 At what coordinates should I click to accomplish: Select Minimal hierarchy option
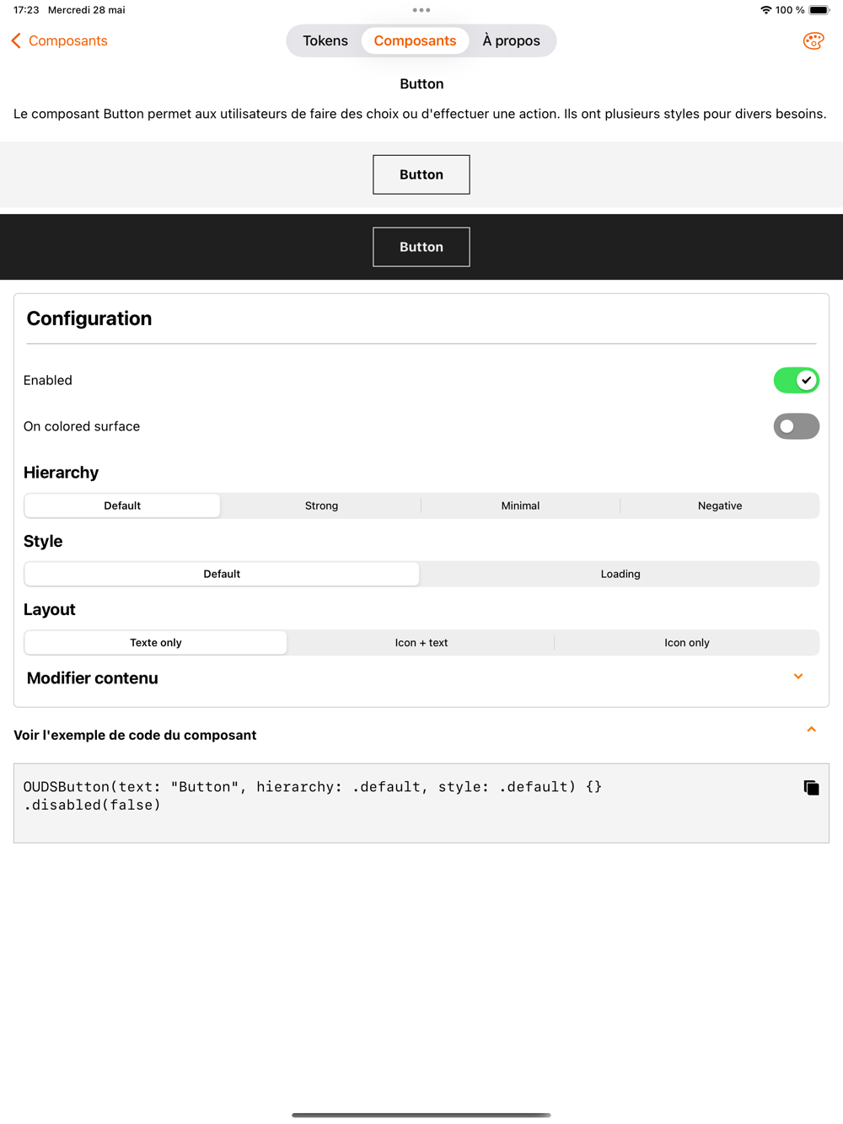(x=520, y=506)
